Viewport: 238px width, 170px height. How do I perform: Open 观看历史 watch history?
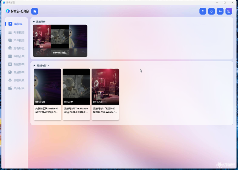(x=16, y=48)
